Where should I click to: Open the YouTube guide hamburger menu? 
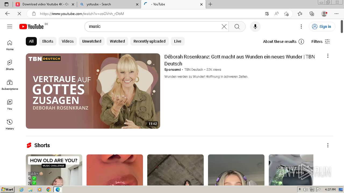click(10, 26)
